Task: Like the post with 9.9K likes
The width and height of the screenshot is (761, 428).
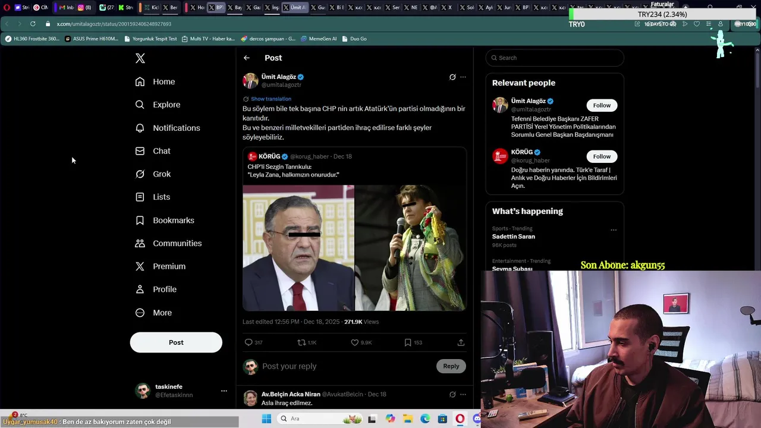Action: pos(354,342)
